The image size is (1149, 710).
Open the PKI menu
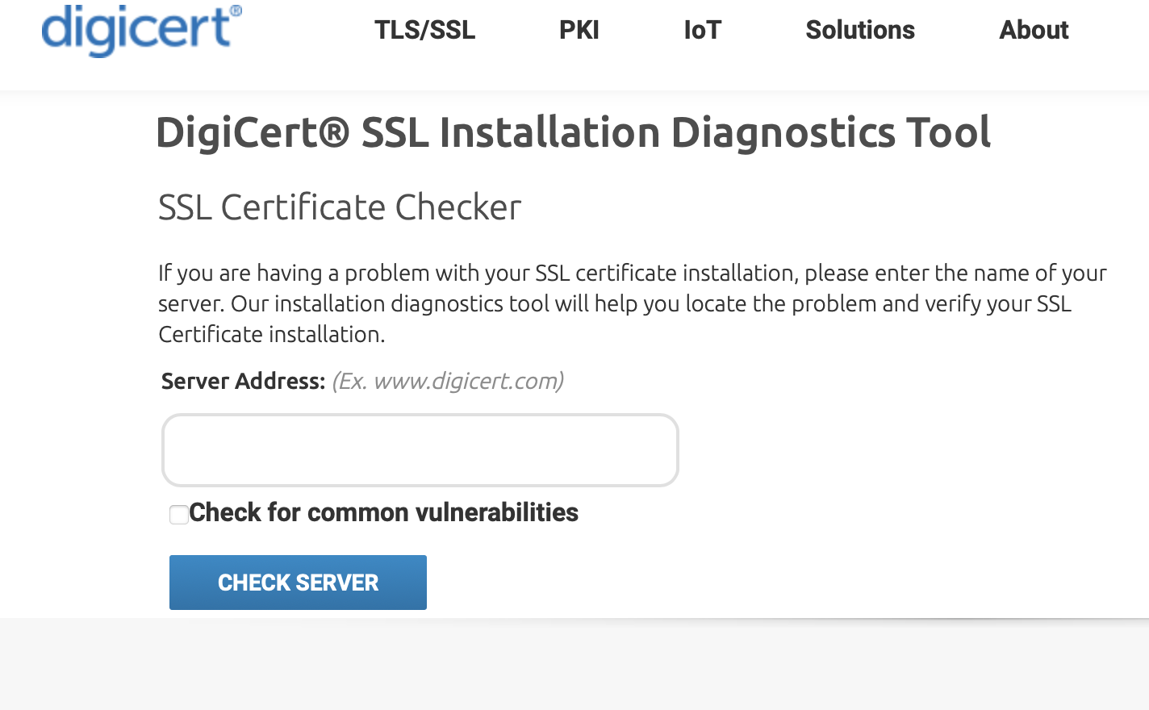pyautogui.click(x=579, y=31)
